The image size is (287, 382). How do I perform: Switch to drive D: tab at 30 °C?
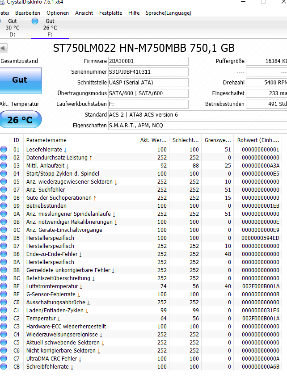[12, 28]
